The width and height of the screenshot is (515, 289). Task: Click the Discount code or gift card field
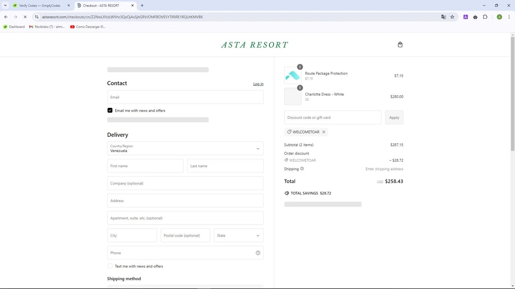click(333, 117)
